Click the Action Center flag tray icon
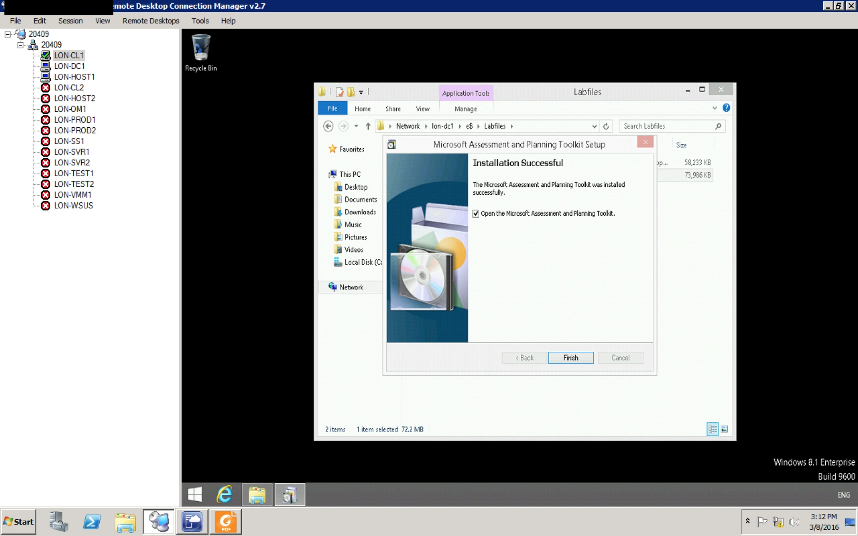Image resolution: width=858 pixels, height=536 pixels. [762, 522]
